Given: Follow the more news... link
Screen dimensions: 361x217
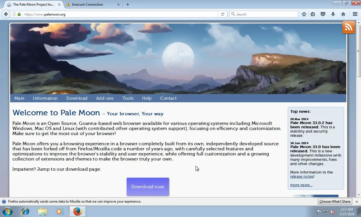Looking at the screenshot, I should 301,185.
